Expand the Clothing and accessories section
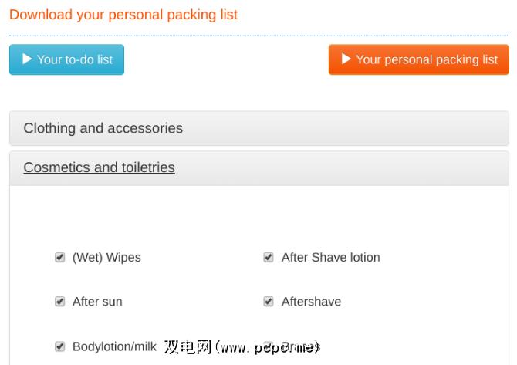This screenshot has height=365, width=517. pos(103,128)
